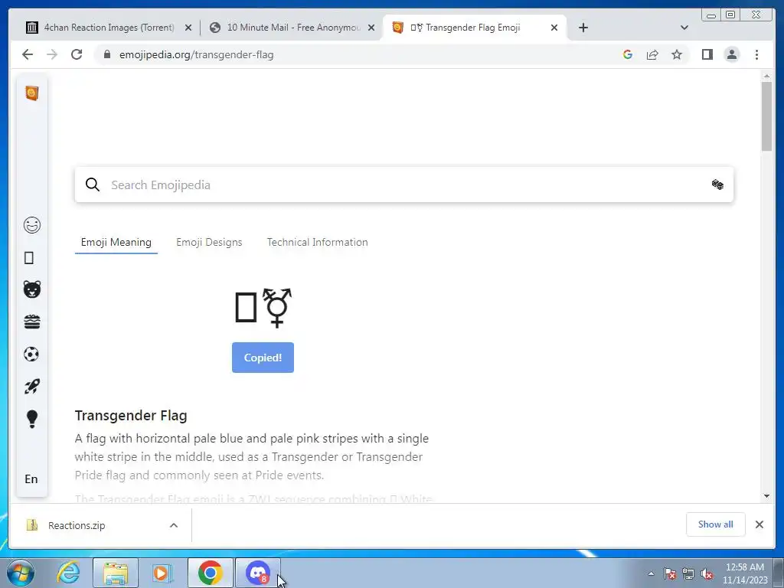This screenshot has height=588, width=784.
Task: Click the site lock icon
Action: click(x=107, y=54)
